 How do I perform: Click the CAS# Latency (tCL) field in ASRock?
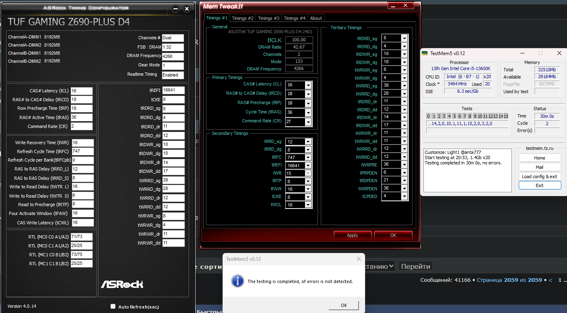tap(82, 91)
